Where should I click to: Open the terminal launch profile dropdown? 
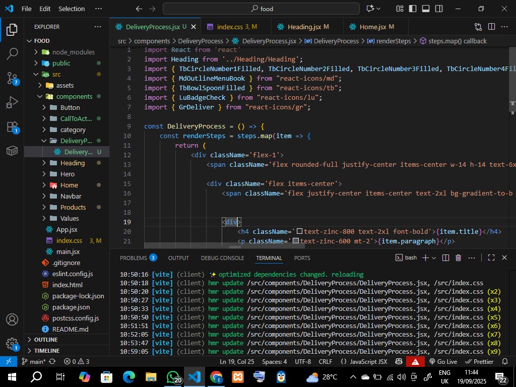click(434, 257)
